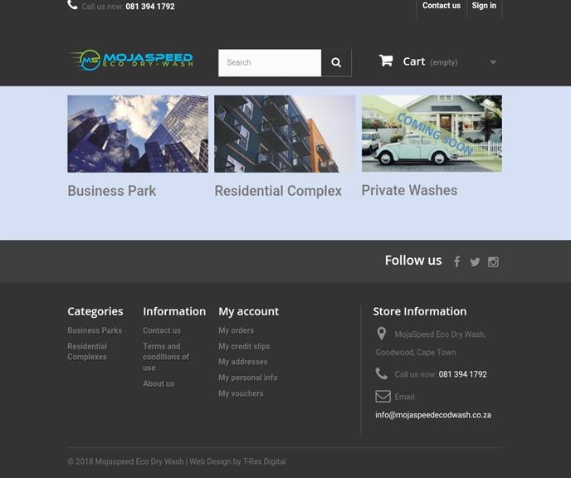The height and width of the screenshot is (478, 571).
Task: Open the Residential Complex category title
Action: 278,191
